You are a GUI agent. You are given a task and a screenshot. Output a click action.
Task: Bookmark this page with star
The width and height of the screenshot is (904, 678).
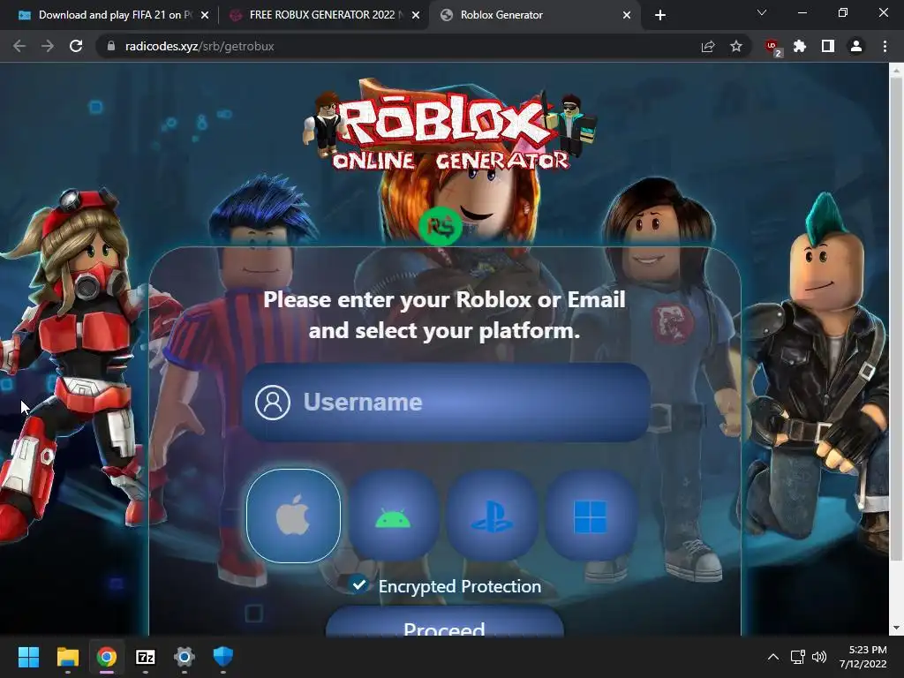(x=736, y=46)
